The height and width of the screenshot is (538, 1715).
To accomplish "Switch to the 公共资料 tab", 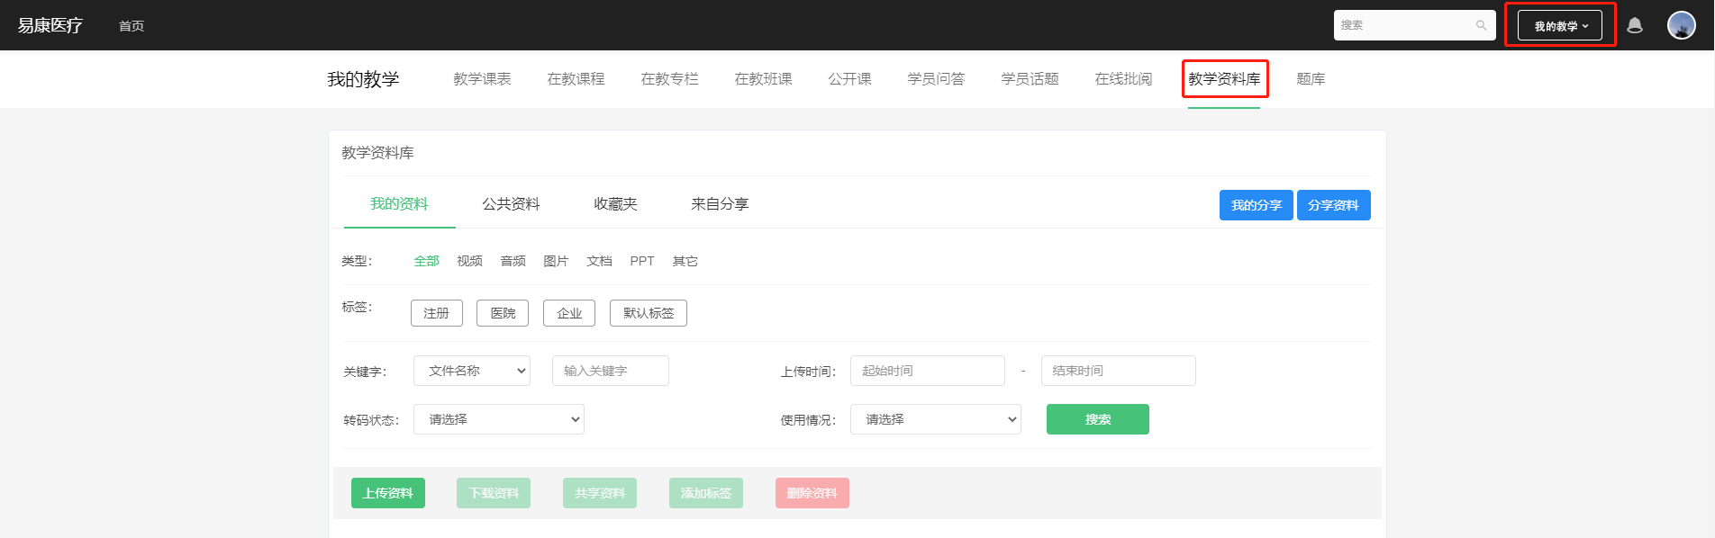I will (511, 204).
